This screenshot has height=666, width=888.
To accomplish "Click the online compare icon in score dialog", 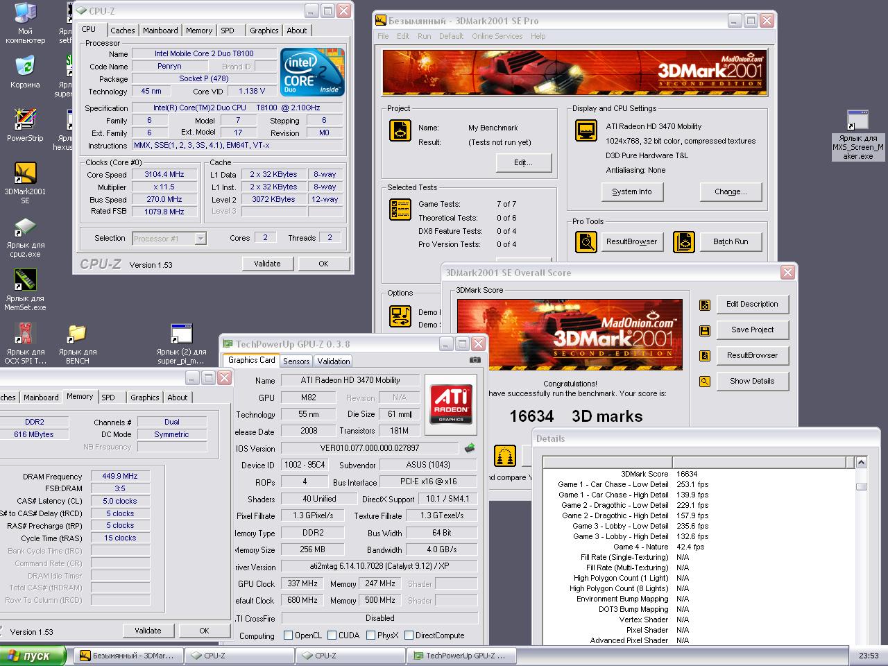I will click(505, 456).
